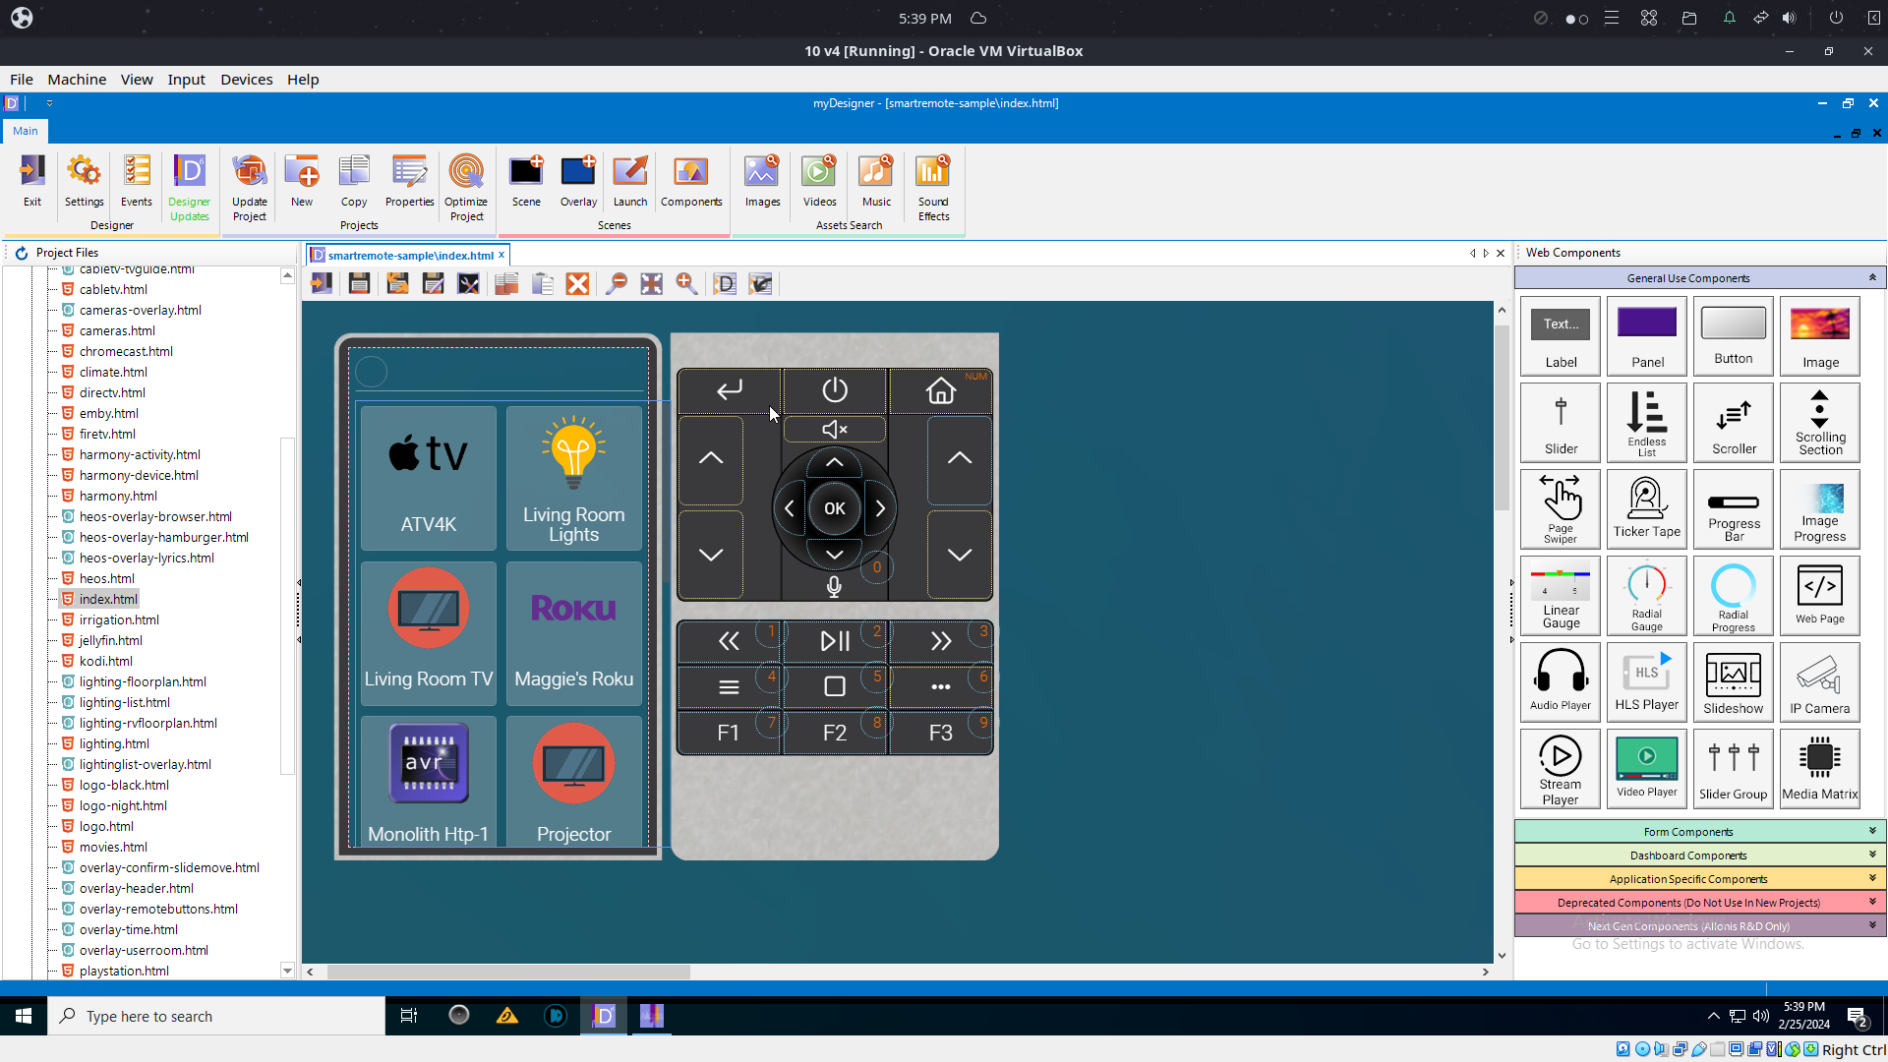Close the index.html document tab

(501, 255)
